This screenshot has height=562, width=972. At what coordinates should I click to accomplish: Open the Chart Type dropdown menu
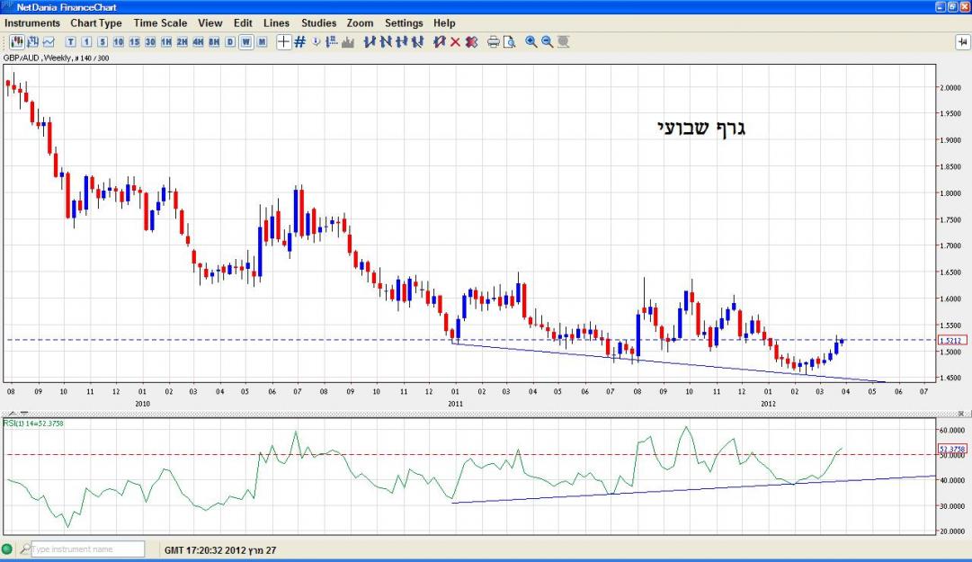pos(96,22)
